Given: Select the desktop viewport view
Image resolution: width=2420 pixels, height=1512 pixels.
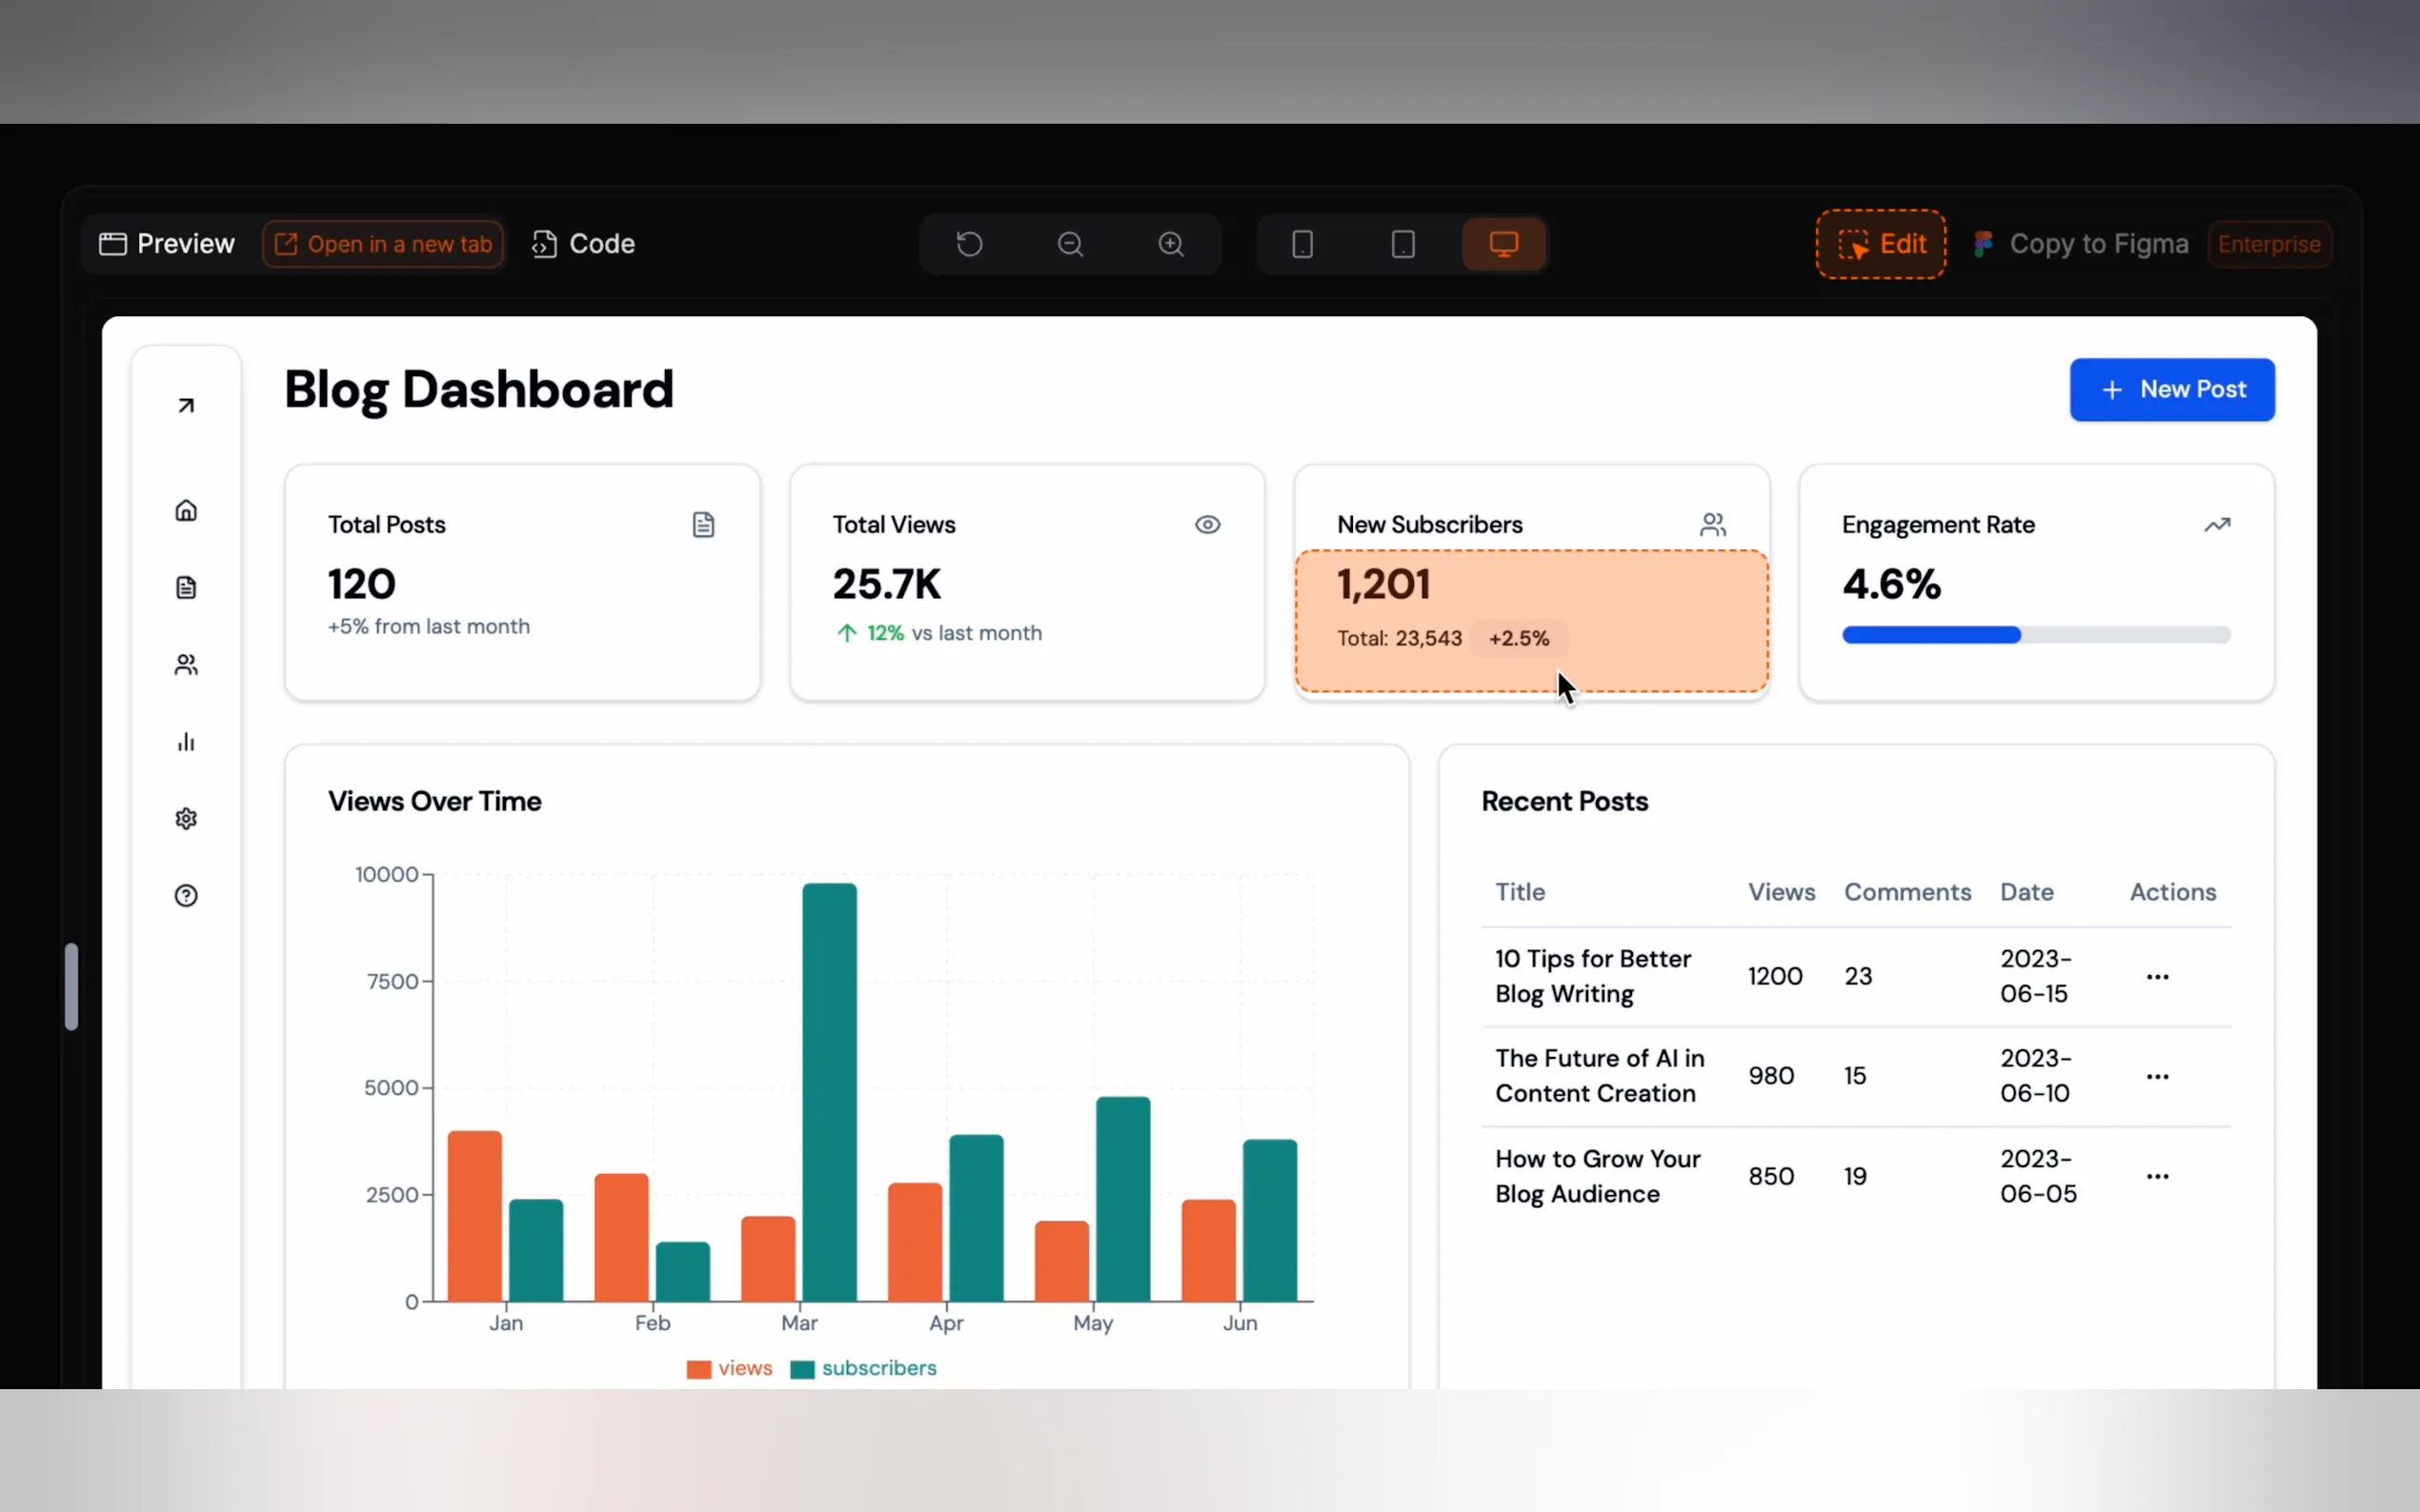Looking at the screenshot, I should coord(1503,244).
